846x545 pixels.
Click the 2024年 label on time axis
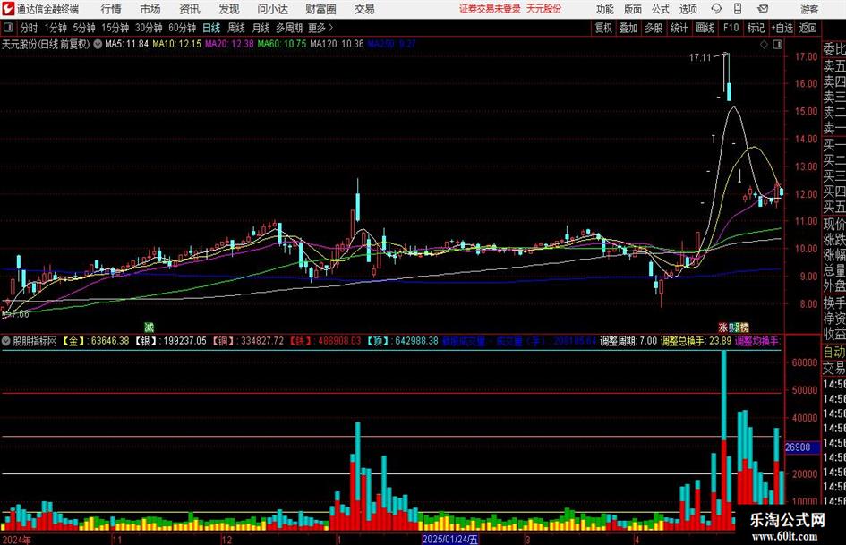[17, 540]
